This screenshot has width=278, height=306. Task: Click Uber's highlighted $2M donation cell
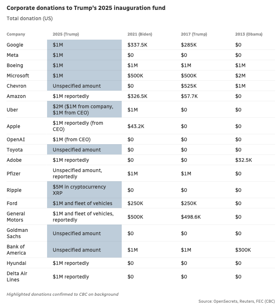coord(84,110)
